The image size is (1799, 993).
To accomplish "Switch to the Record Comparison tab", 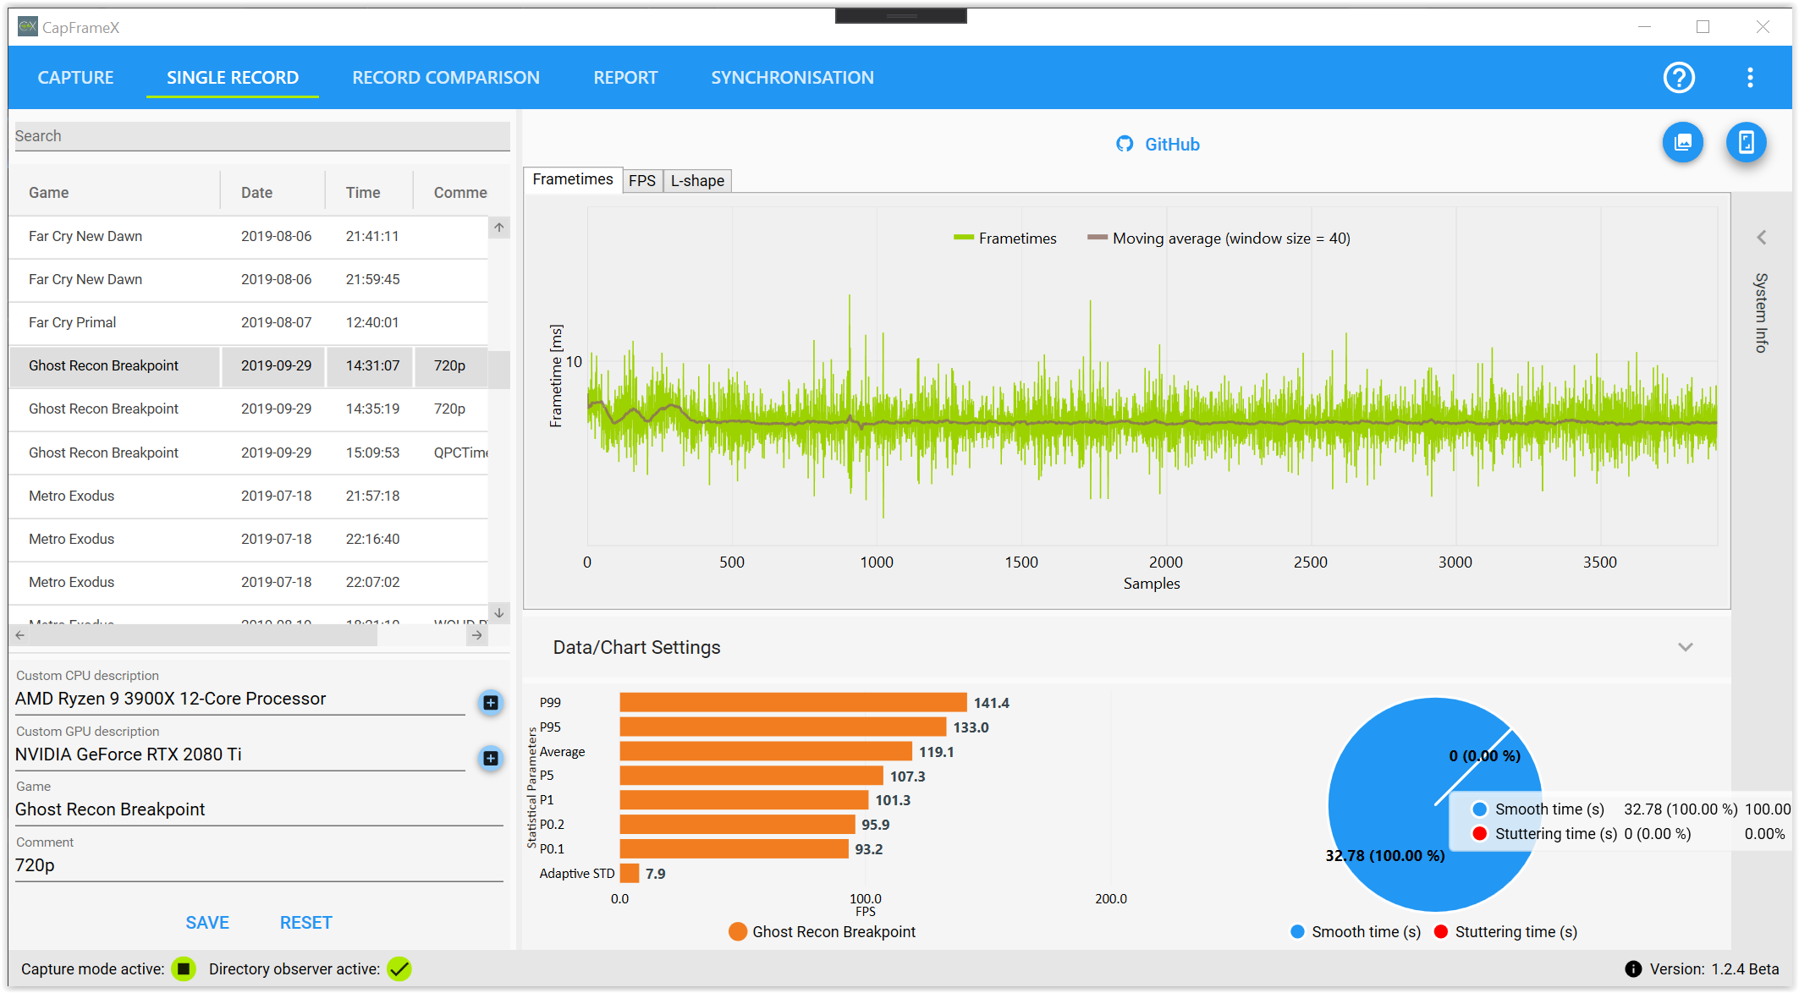I will (x=446, y=78).
